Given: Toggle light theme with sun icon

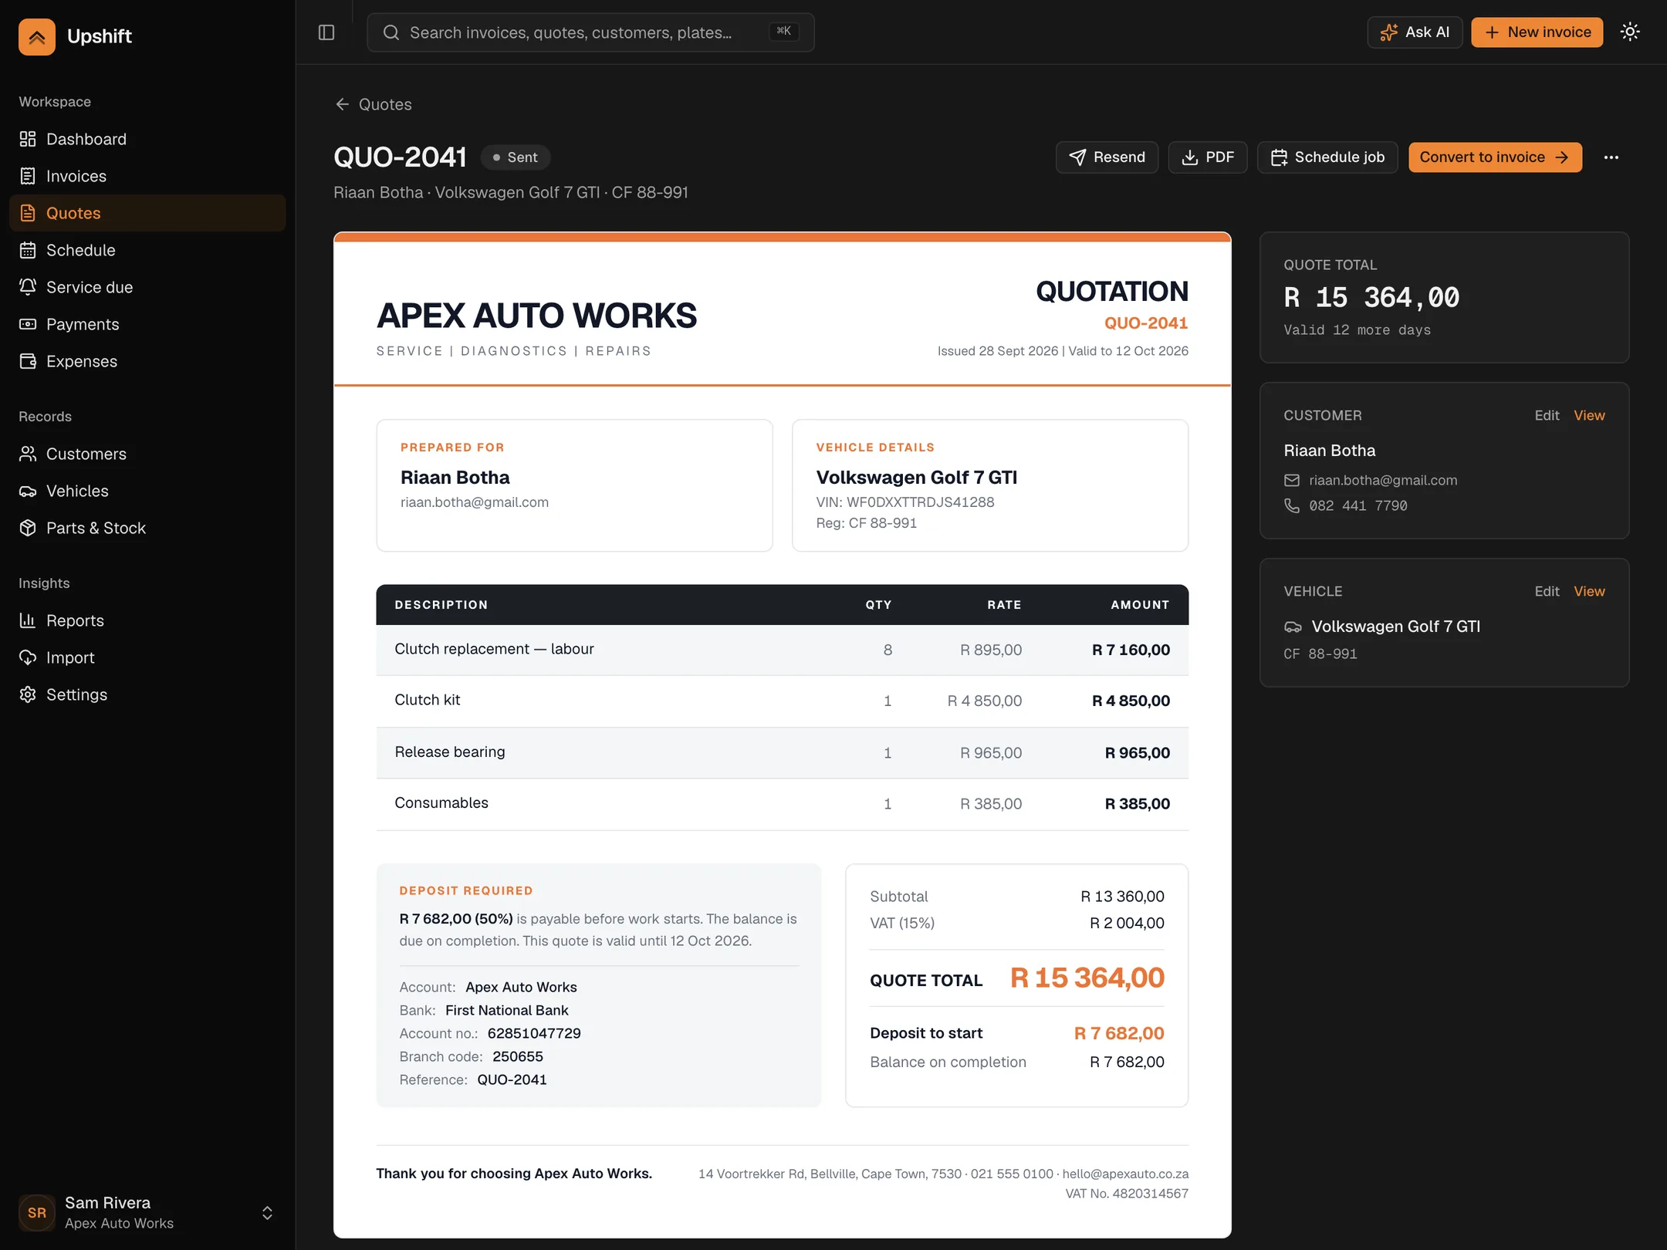Looking at the screenshot, I should [1630, 32].
